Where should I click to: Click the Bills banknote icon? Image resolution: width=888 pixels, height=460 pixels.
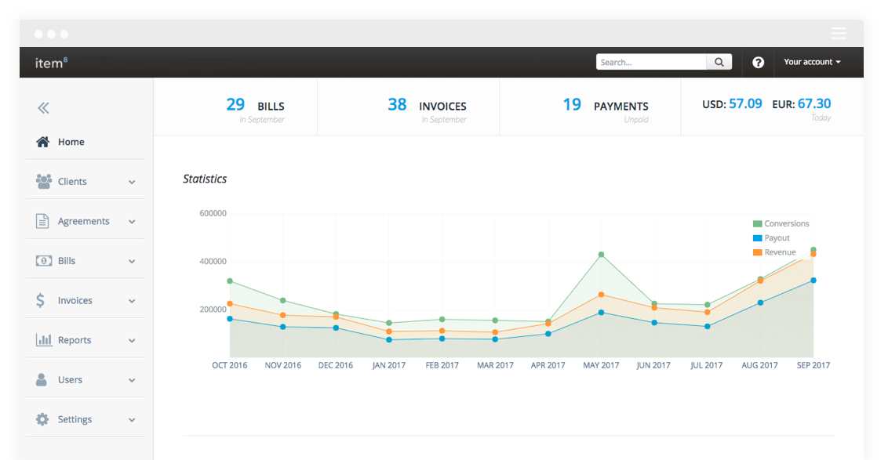[44, 260]
